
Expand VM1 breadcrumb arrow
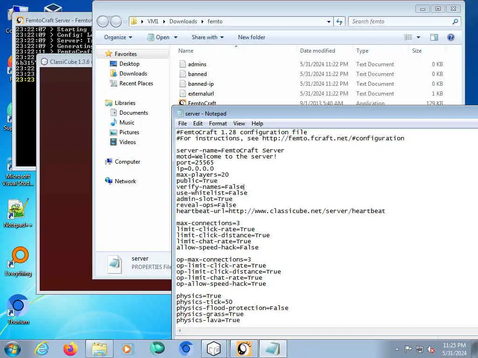pyautogui.click(x=164, y=21)
